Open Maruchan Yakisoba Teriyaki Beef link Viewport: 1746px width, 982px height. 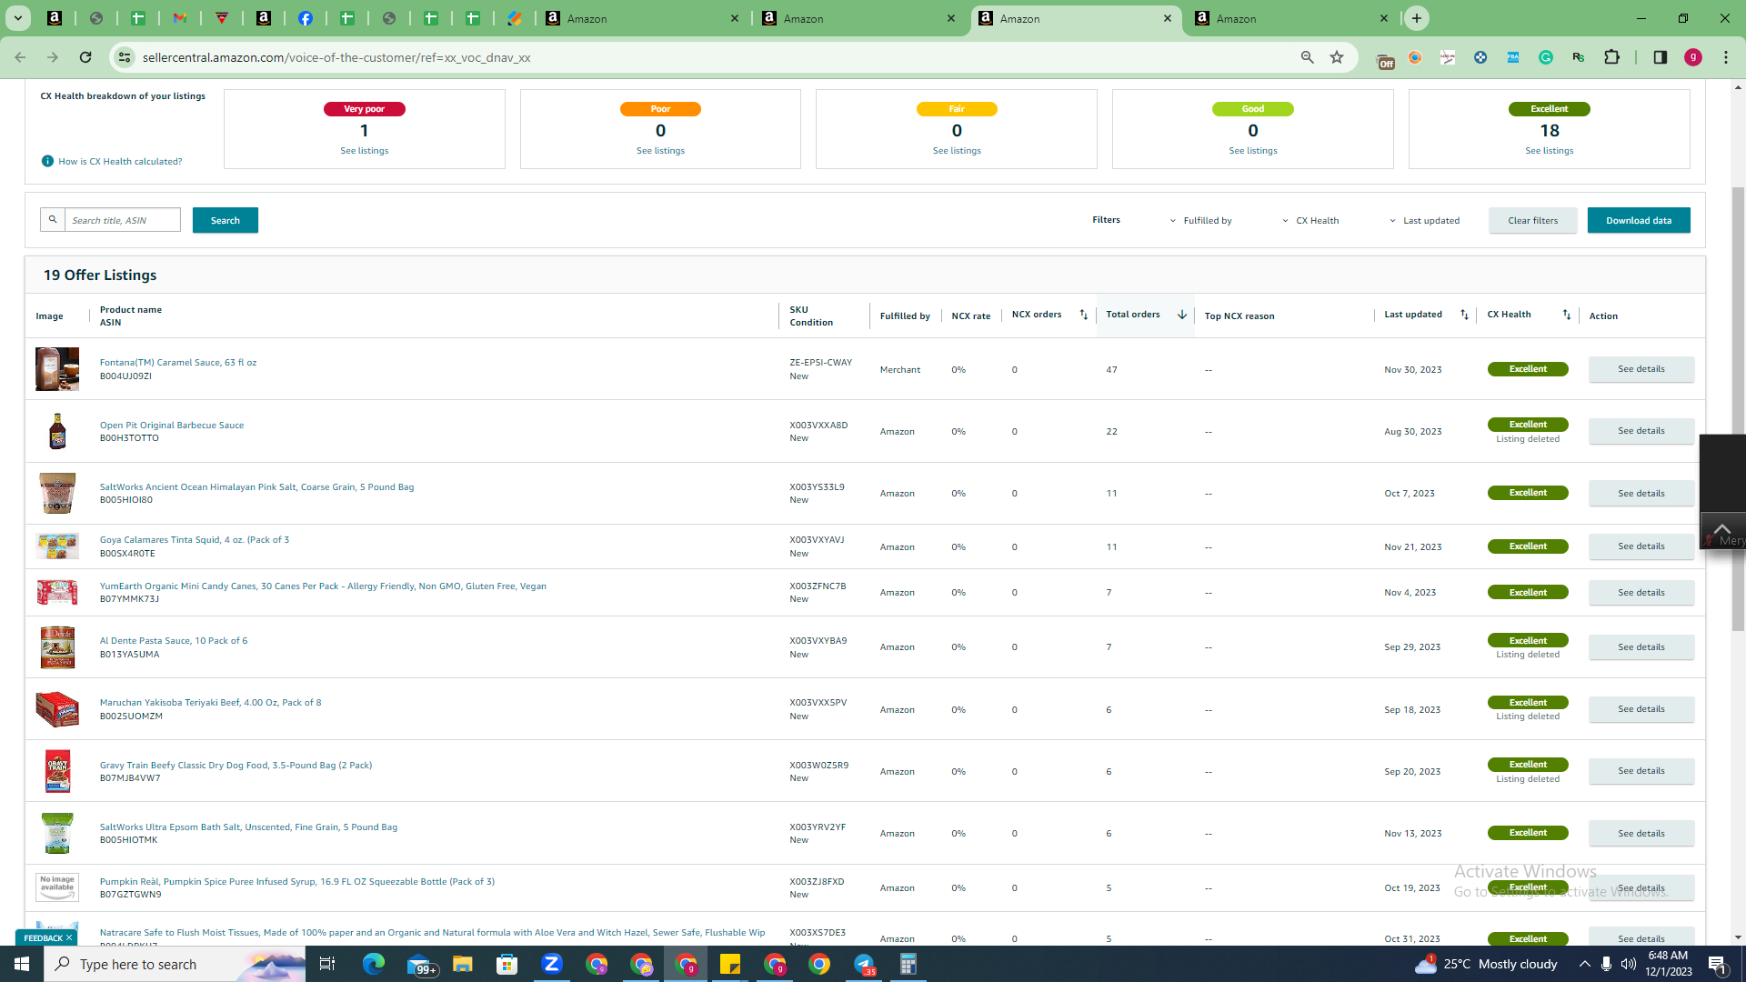[210, 703]
